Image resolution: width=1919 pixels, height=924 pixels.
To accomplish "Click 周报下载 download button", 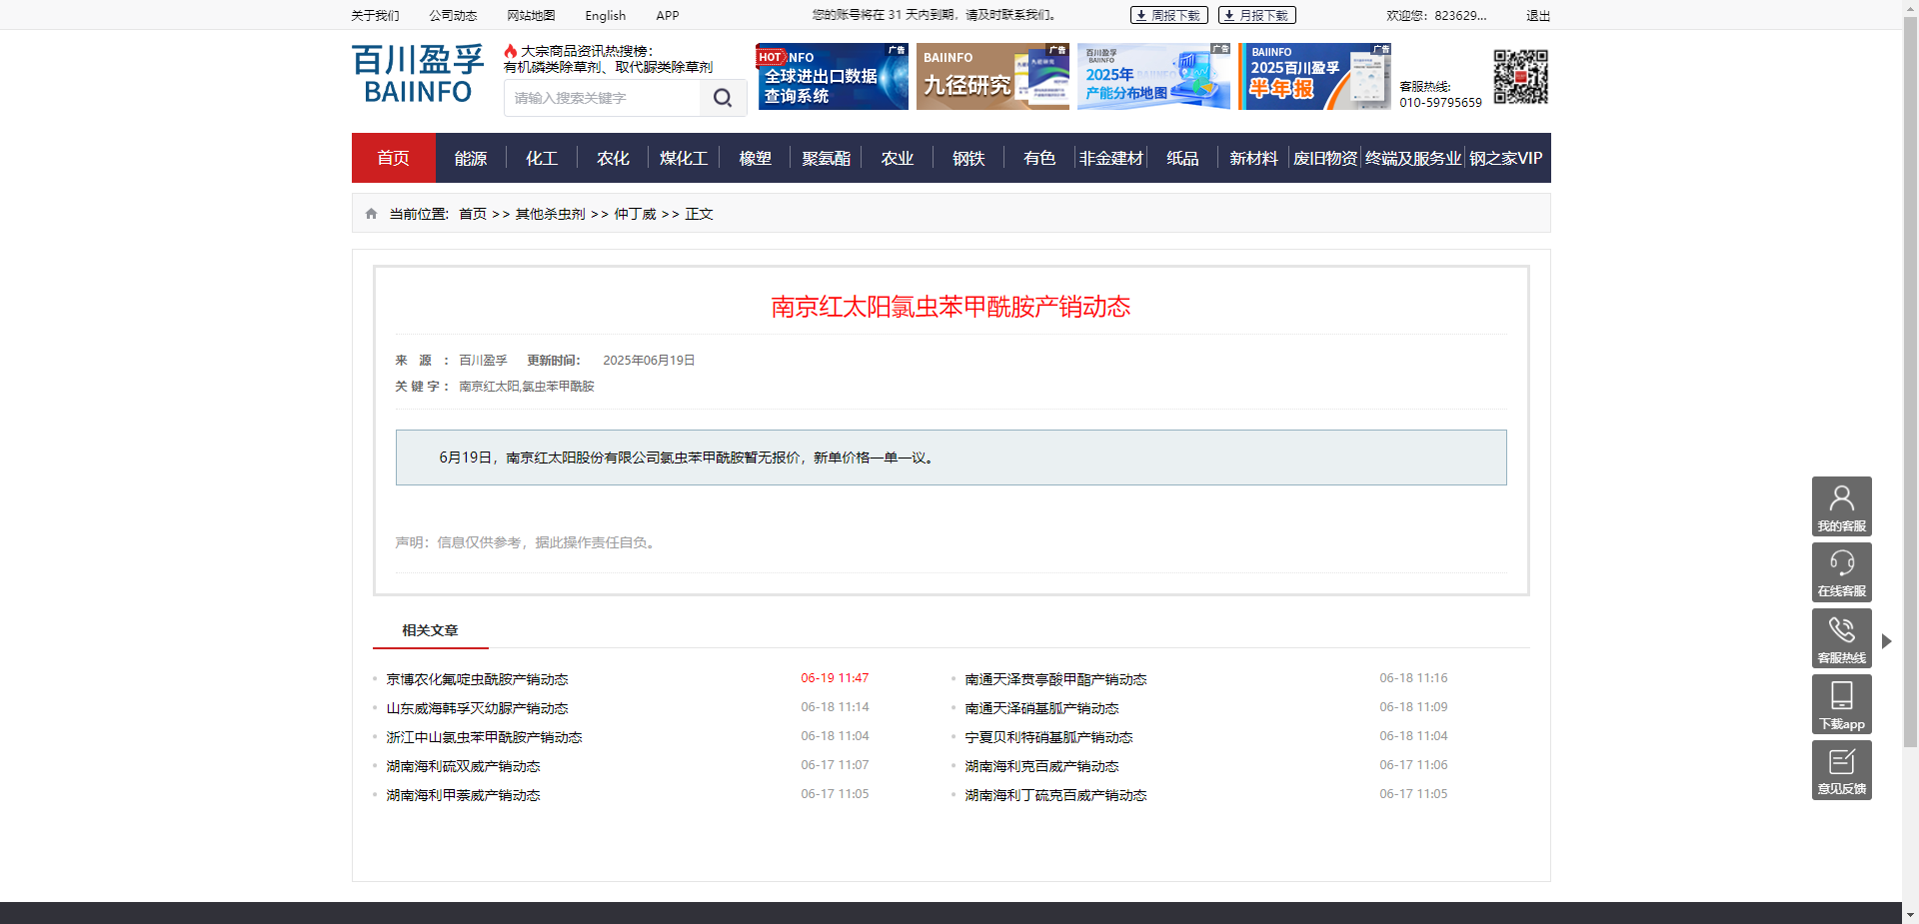I will click(x=1168, y=15).
